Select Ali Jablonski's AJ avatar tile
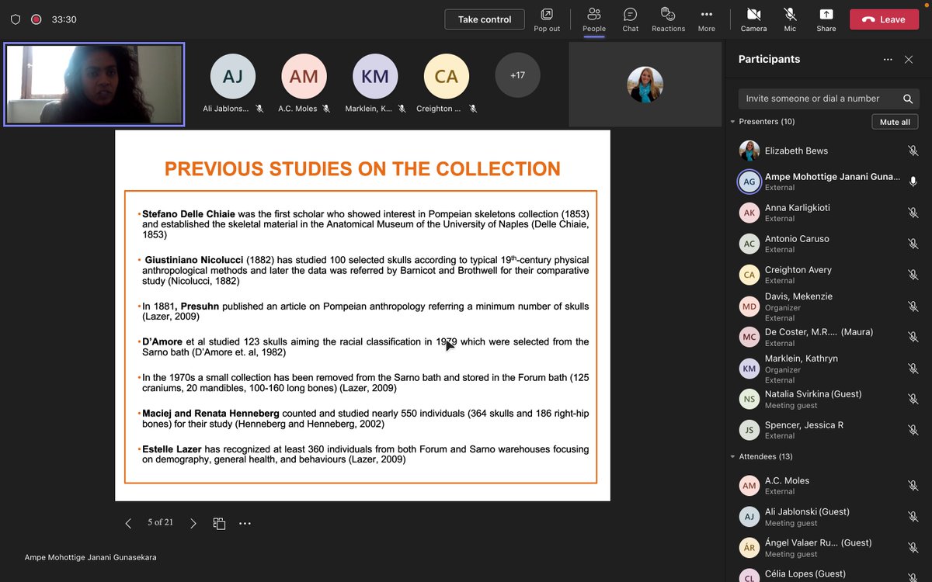The height and width of the screenshot is (582, 932). point(233,75)
